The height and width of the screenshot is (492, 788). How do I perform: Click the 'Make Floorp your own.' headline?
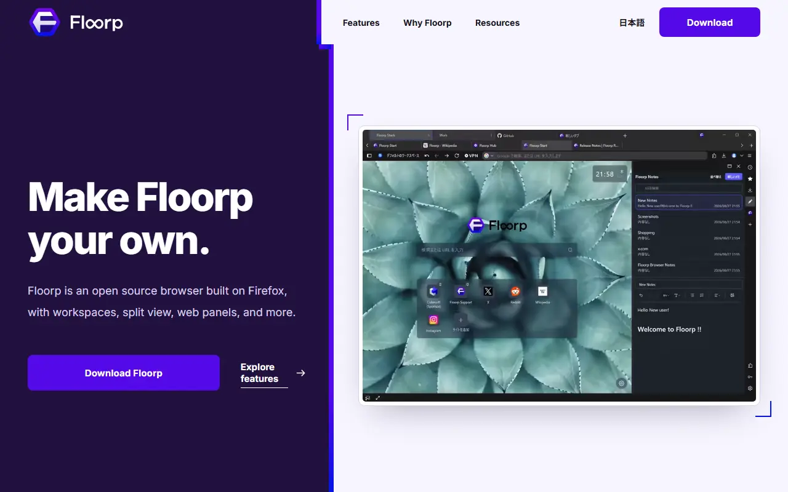tap(140, 218)
